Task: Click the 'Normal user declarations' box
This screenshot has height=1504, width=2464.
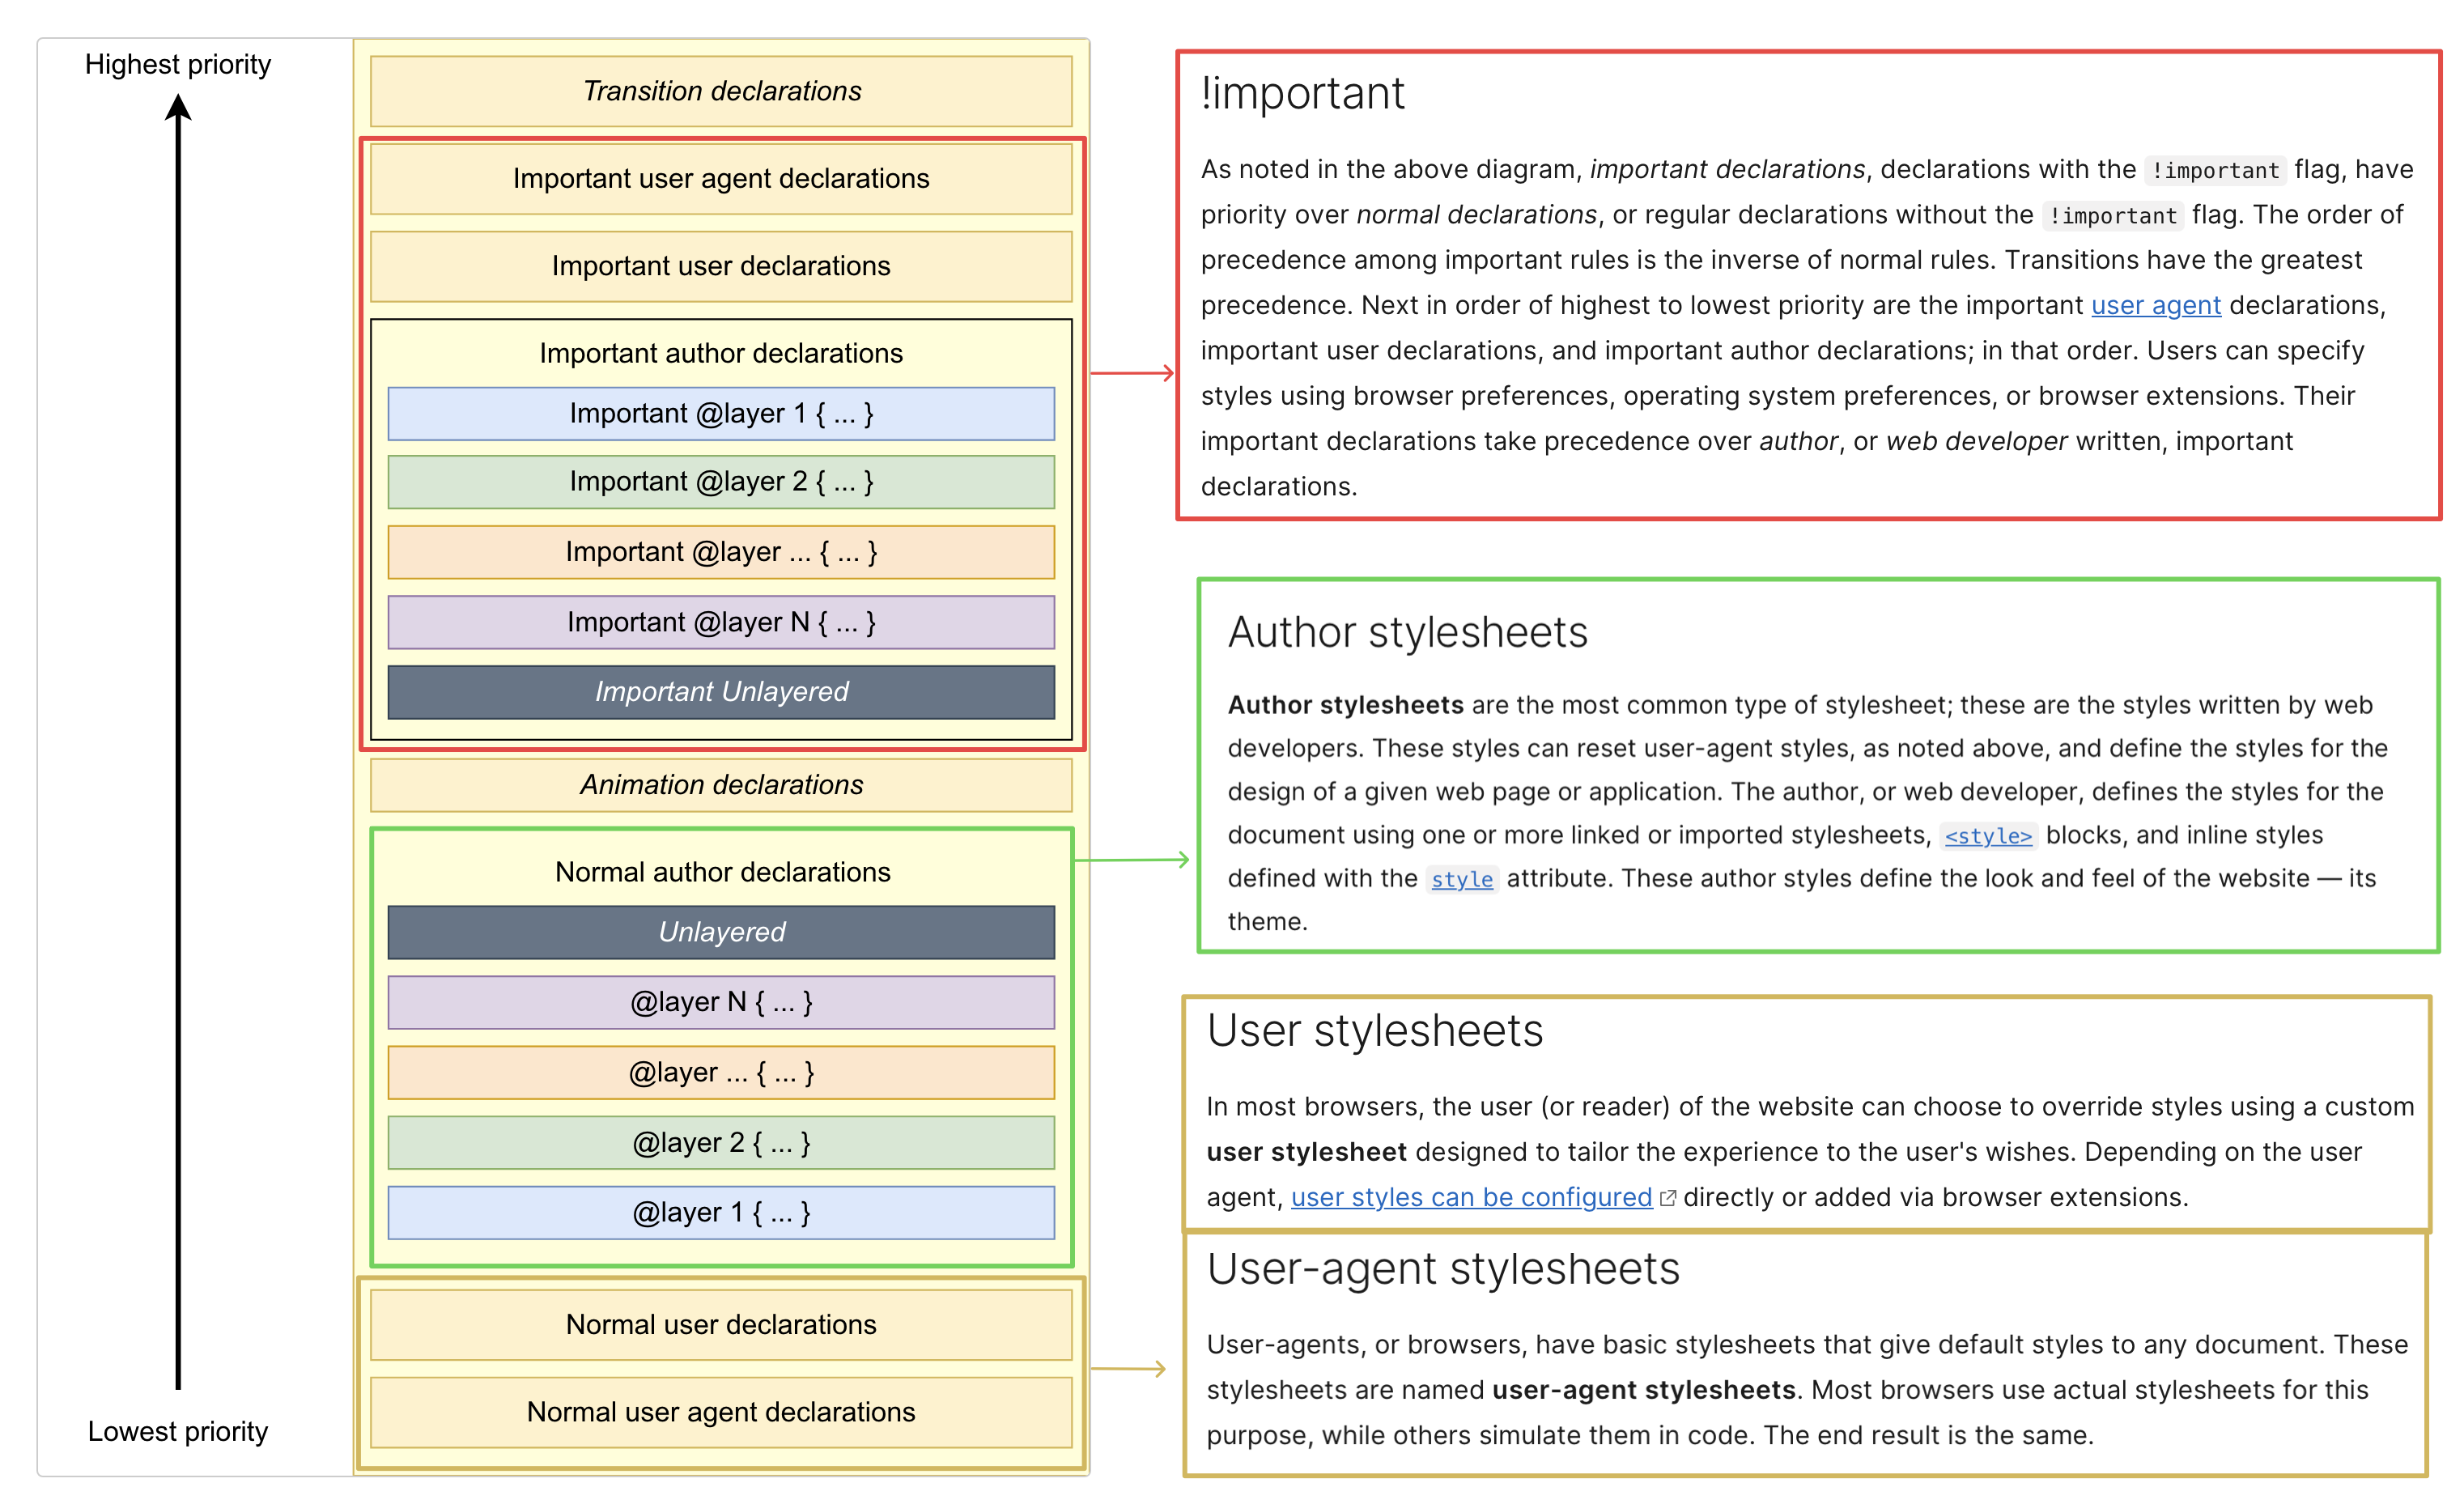Action: coord(721,1325)
